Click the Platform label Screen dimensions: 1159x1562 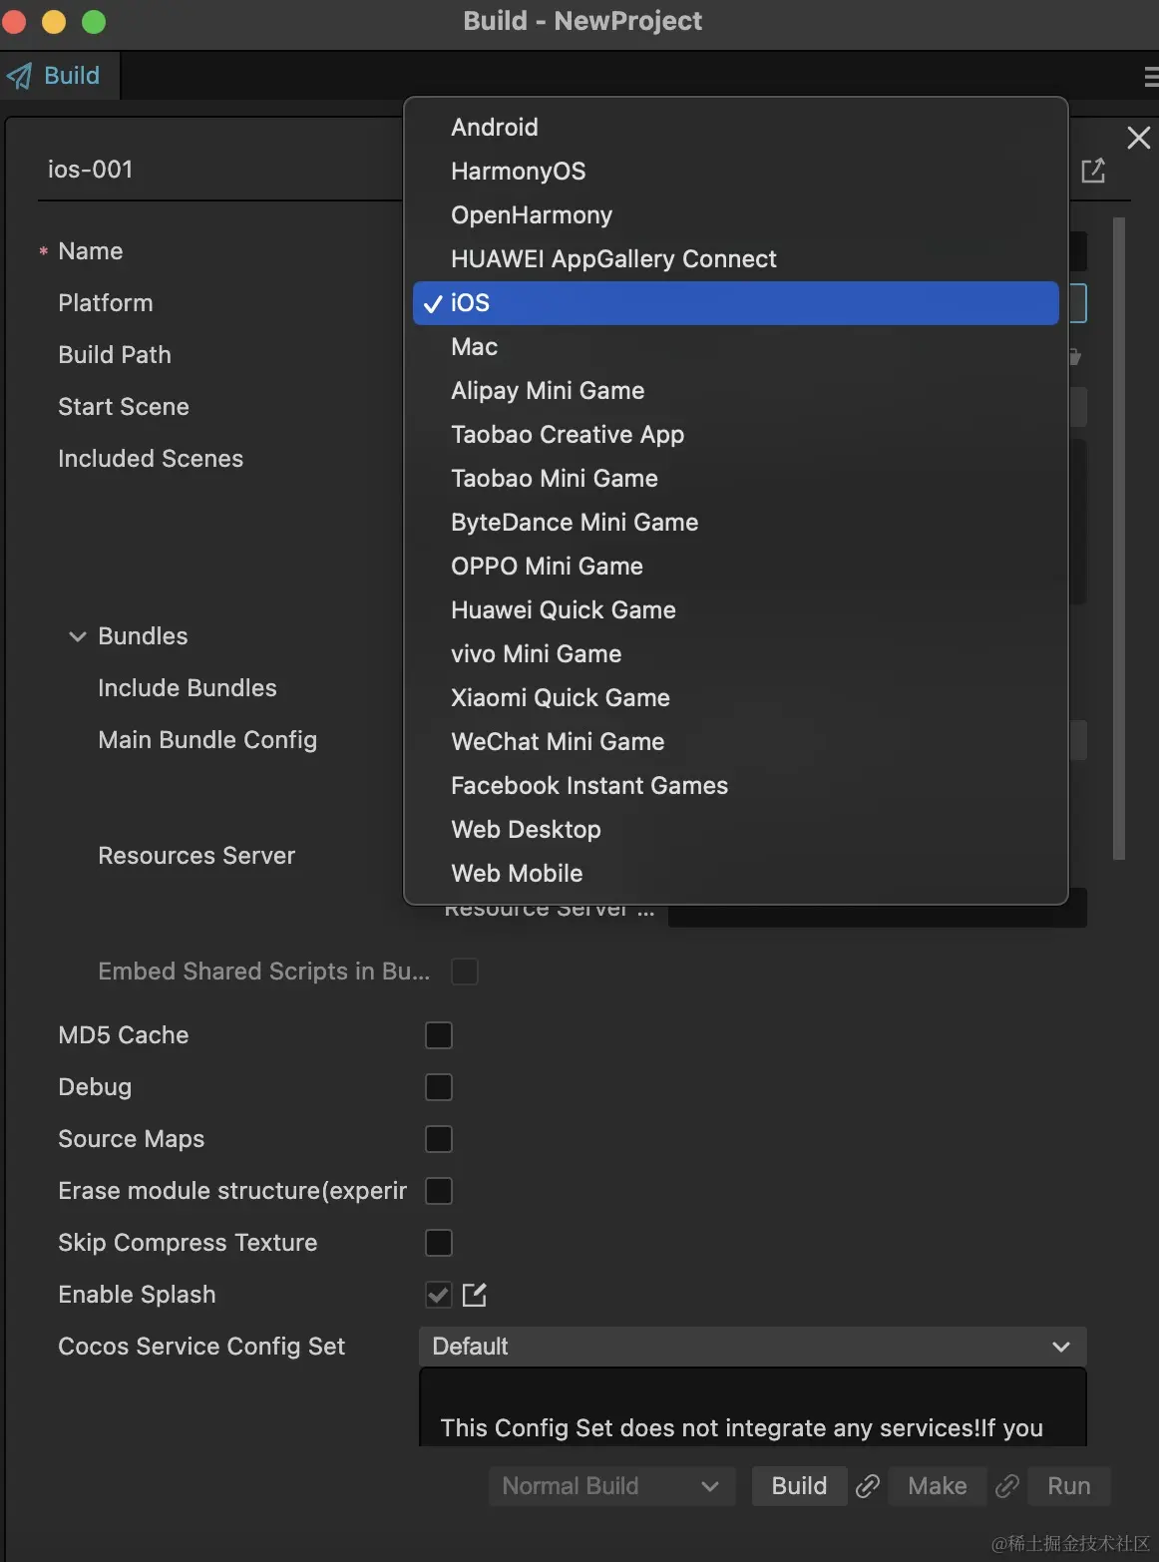[x=106, y=303]
